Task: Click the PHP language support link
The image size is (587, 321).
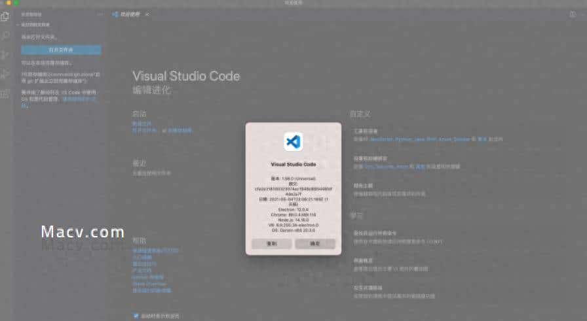Action: [431, 139]
